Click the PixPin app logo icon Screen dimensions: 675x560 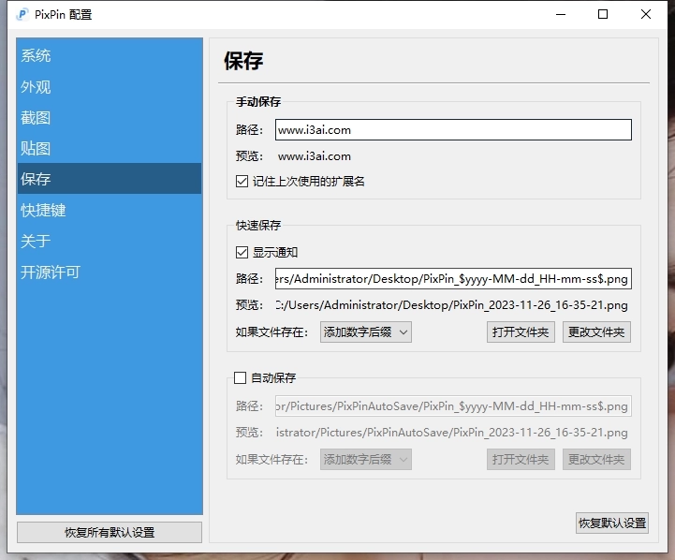tap(22, 15)
